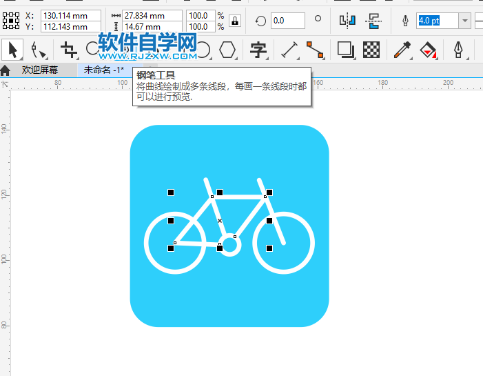Viewport: 483px width, 376px height.
Task: Select the Drop Shadow tool
Action: (346, 50)
